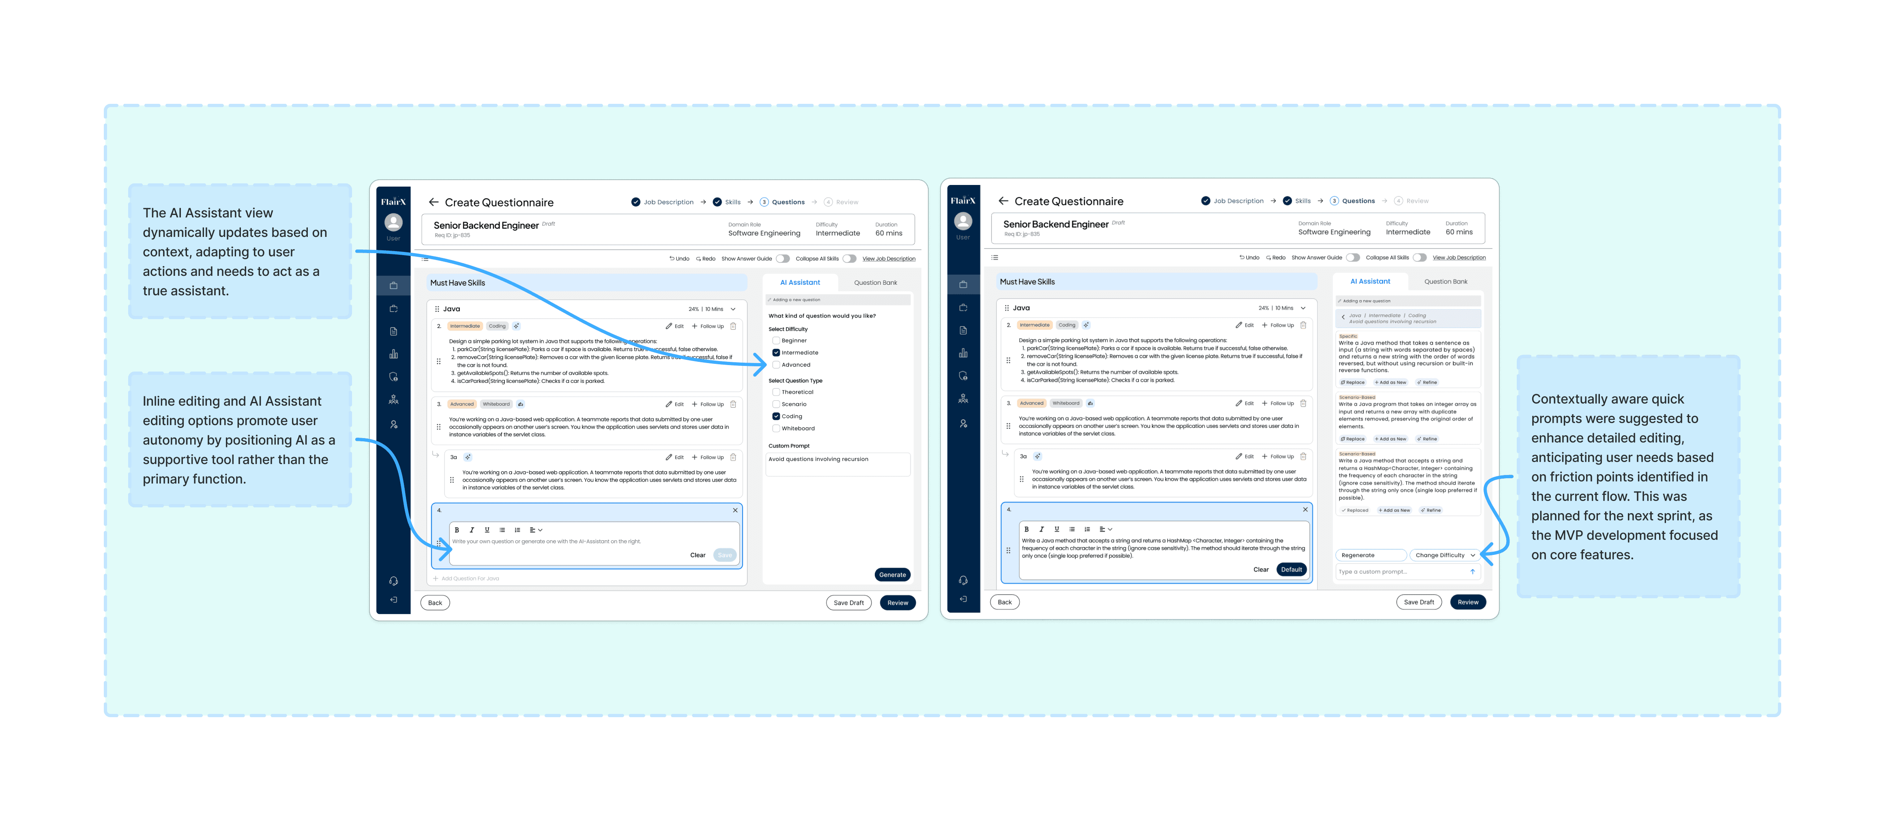Check the Beginner difficulty checkbox
The image size is (1885, 821).
(x=776, y=340)
